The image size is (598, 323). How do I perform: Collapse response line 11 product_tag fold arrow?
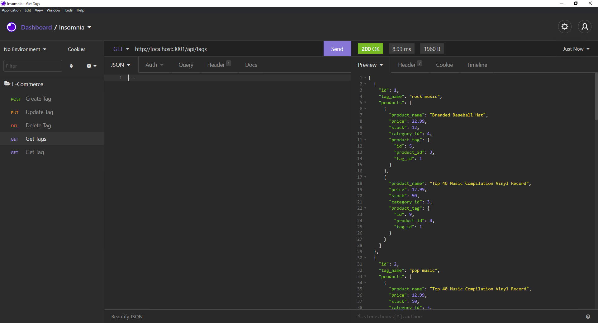[x=365, y=140]
